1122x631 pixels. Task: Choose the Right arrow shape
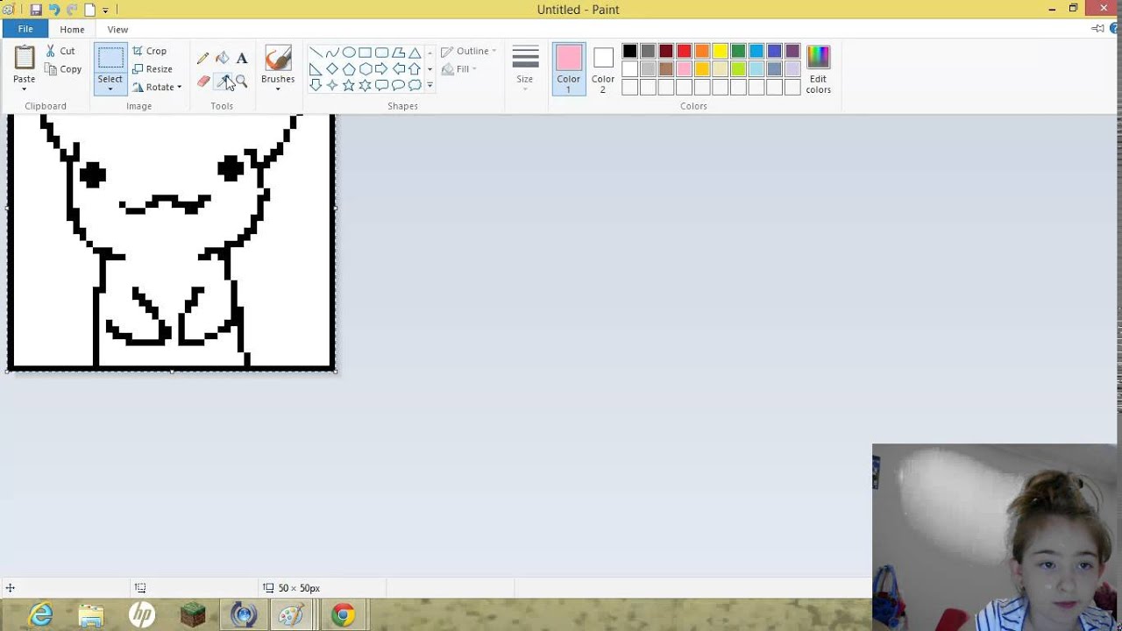click(x=382, y=69)
